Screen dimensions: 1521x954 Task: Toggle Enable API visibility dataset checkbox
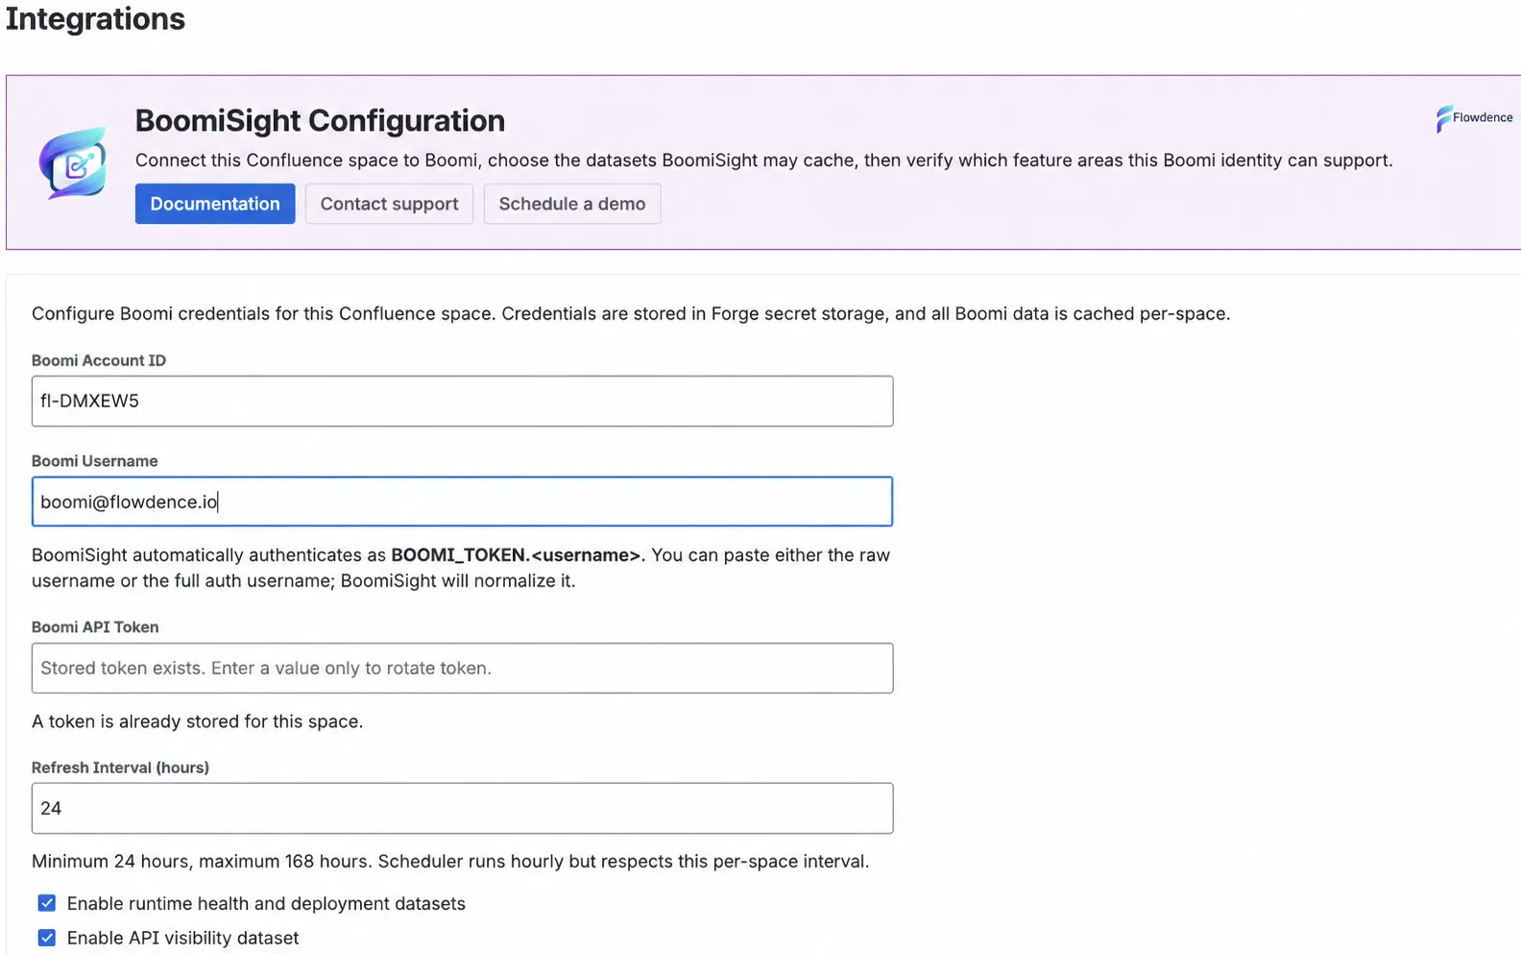(x=46, y=938)
